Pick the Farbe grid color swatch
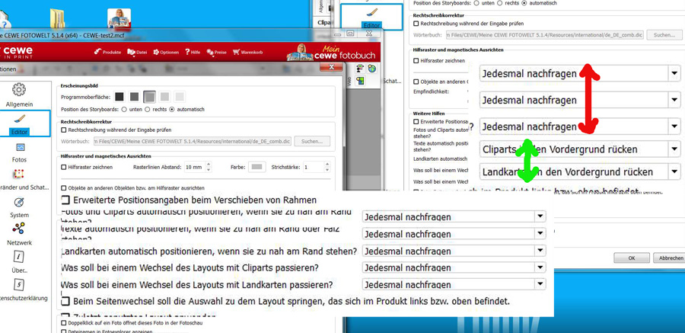Screen dimensions: 685x333 click(257, 167)
